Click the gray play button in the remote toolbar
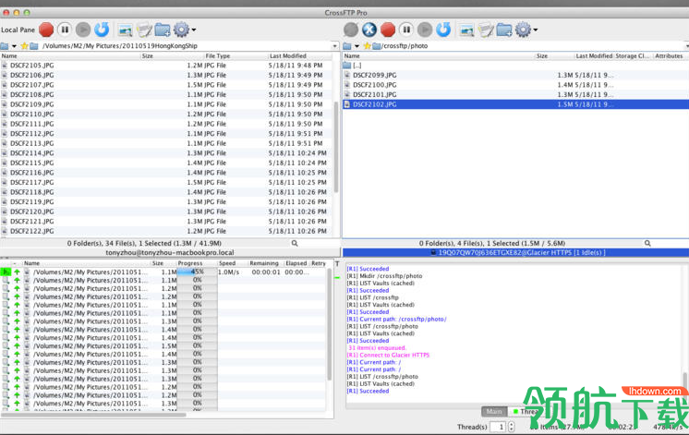689x435 pixels. click(x=425, y=30)
